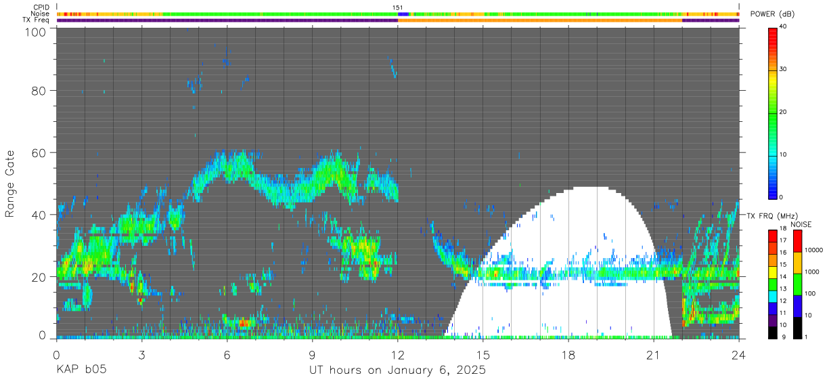The width and height of the screenshot is (831, 384).
Task: Click range gate tick label '40'
Action: (x=39, y=214)
